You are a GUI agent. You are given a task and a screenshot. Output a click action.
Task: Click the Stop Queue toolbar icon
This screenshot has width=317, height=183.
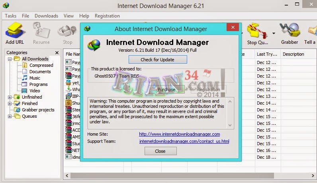(257, 31)
